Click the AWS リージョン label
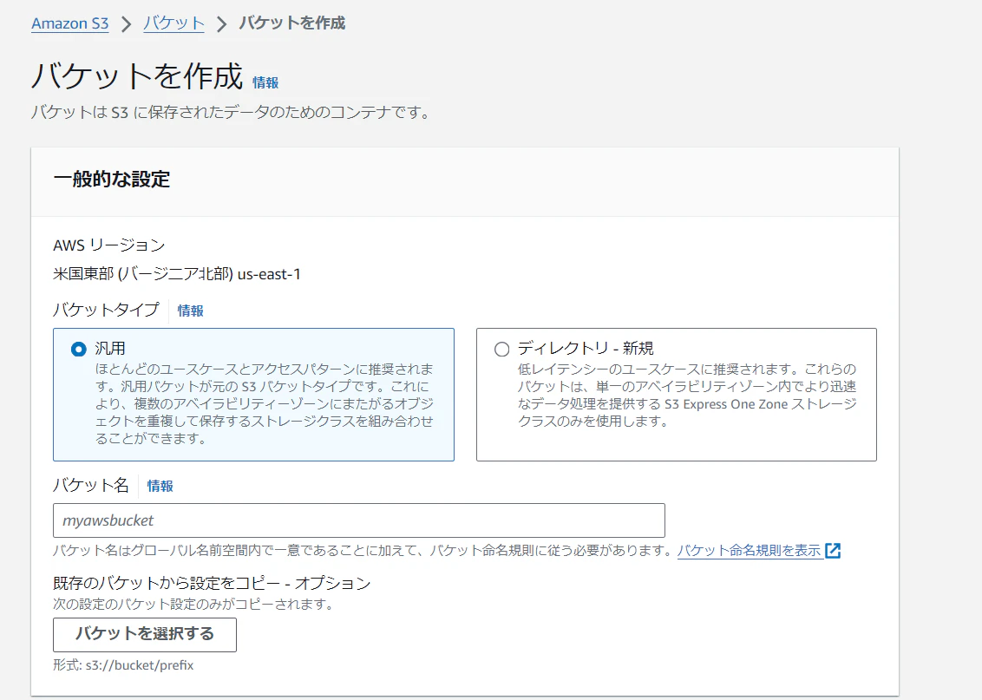 click(x=109, y=245)
